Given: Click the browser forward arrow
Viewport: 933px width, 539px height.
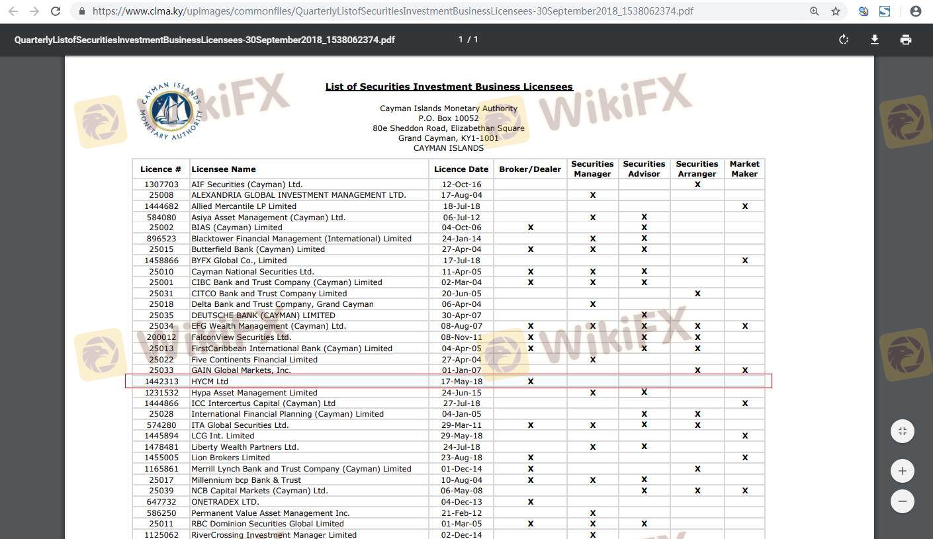Looking at the screenshot, I should pyautogui.click(x=34, y=11).
